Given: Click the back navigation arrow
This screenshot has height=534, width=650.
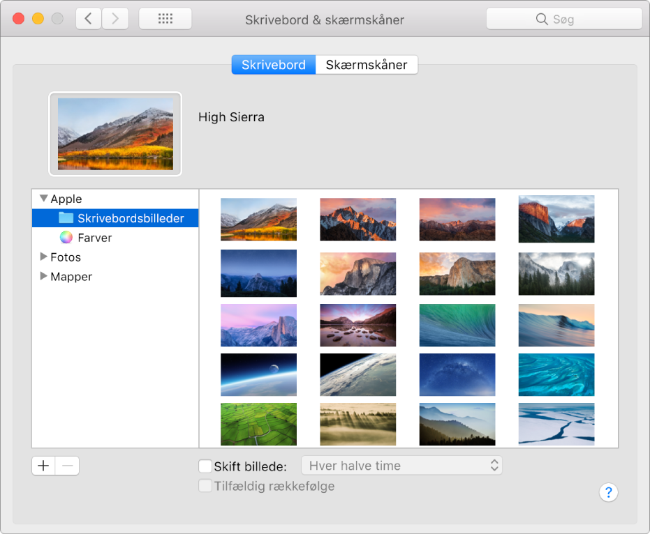Looking at the screenshot, I should coord(88,18).
